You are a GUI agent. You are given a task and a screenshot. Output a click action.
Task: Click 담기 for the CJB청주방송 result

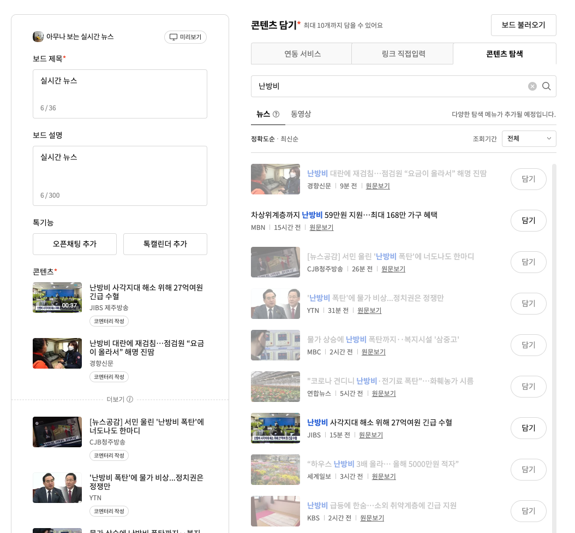[x=529, y=262]
